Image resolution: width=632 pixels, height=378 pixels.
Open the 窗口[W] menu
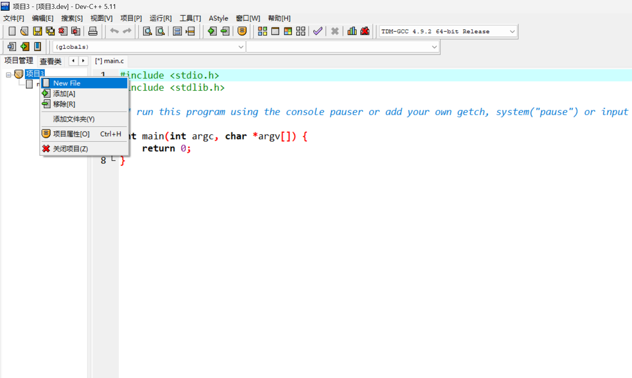pos(248,18)
